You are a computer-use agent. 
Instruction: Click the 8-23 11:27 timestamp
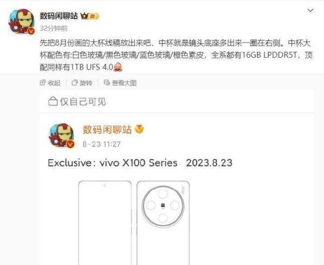(102, 144)
